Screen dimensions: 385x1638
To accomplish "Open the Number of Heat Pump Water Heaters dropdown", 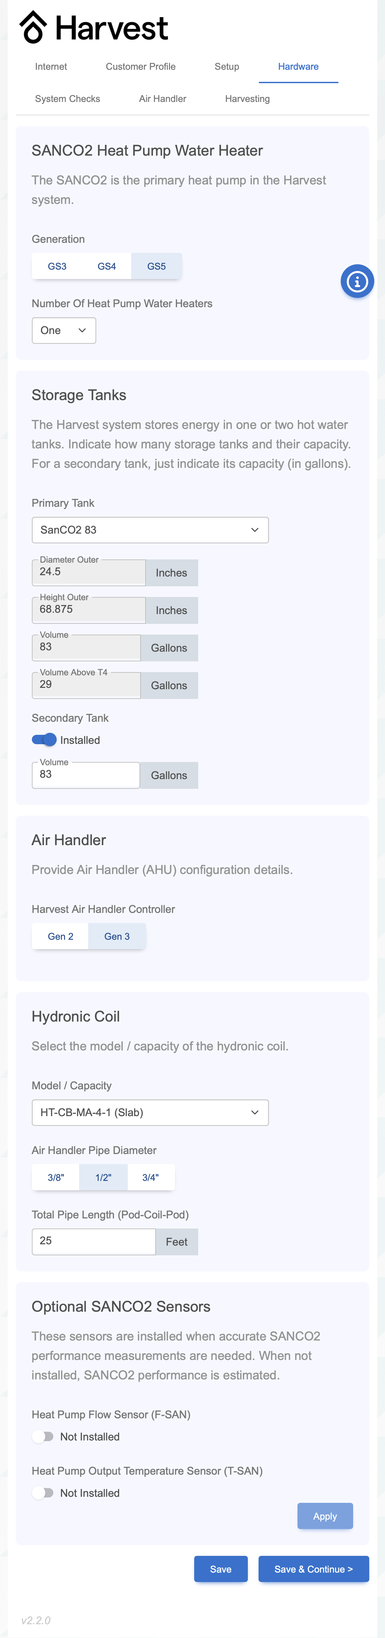I will [x=64, y=331].
